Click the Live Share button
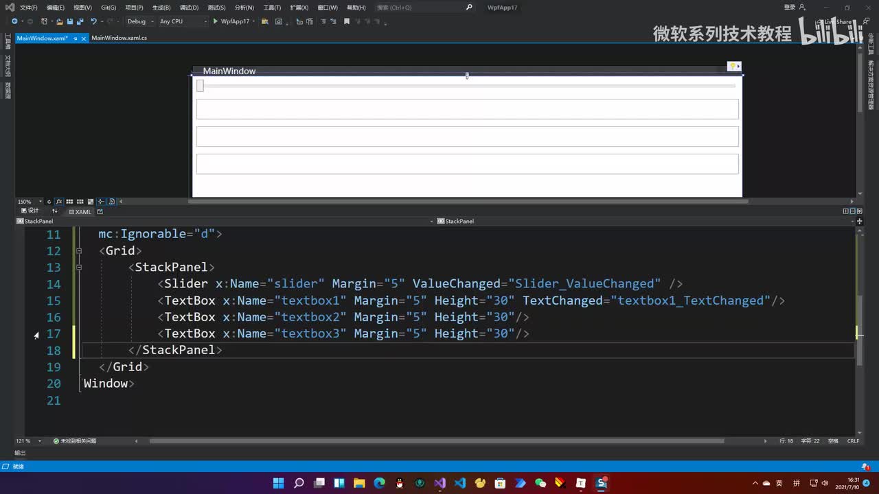The height and width of the screenshot is (494, 879). coord(835,21)
